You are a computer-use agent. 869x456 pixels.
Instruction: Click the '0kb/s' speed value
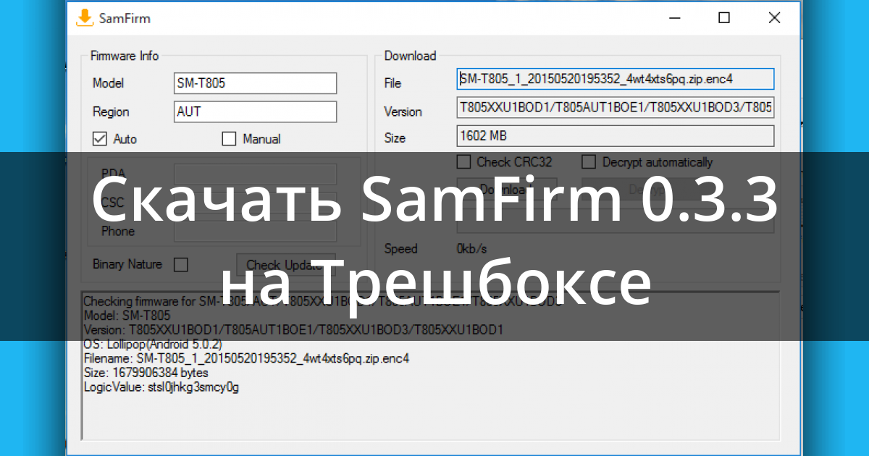coord(474,248)
